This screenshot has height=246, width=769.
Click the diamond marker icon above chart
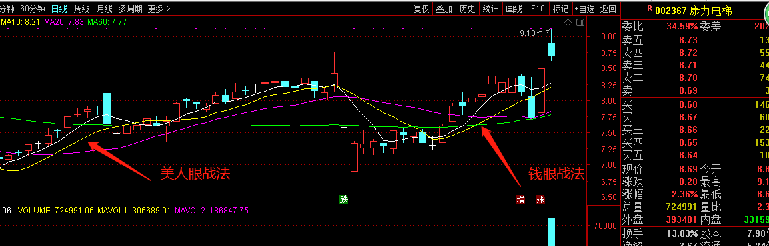pyautogui.click(x=568, y=22)
